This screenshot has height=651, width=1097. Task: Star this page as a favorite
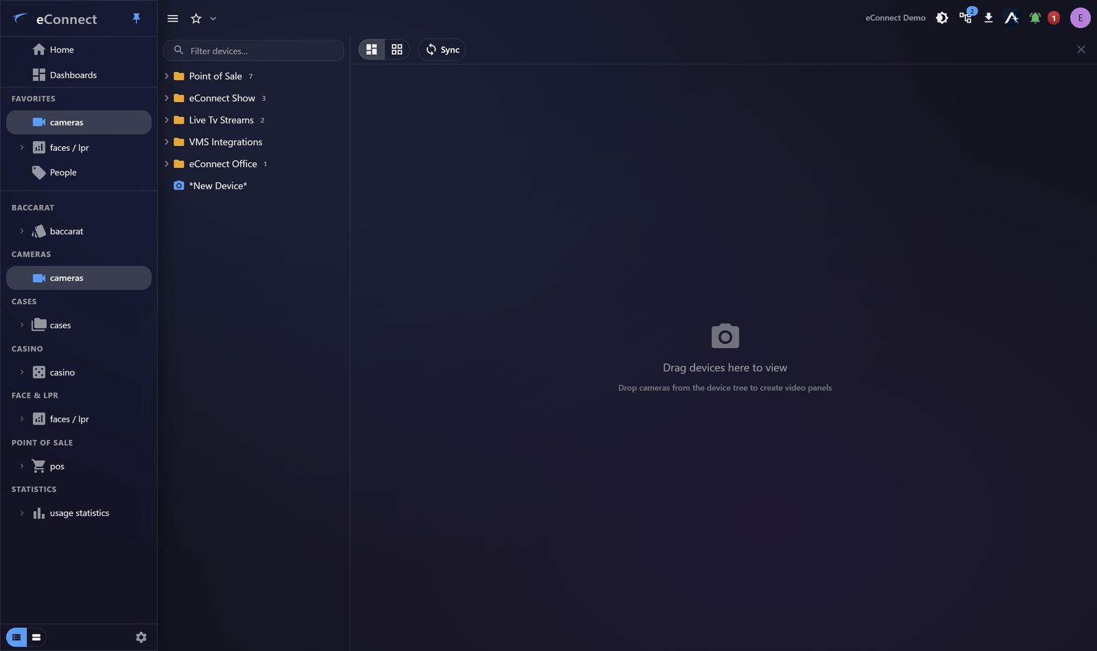click(x=196, y=19)
